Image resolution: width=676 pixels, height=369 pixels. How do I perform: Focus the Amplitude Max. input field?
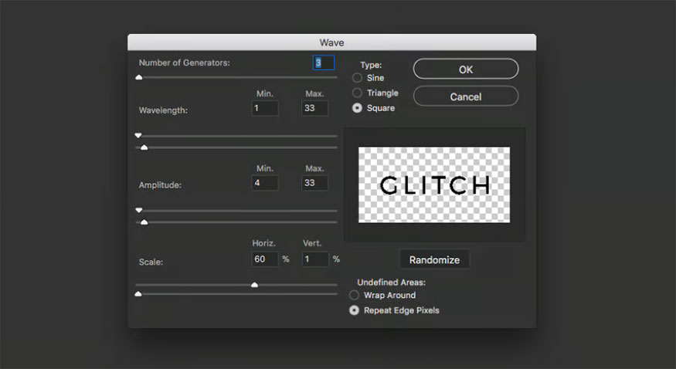click(x=314, y=183)
